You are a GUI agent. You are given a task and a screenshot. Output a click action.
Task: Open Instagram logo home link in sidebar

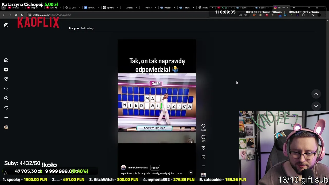6,25
